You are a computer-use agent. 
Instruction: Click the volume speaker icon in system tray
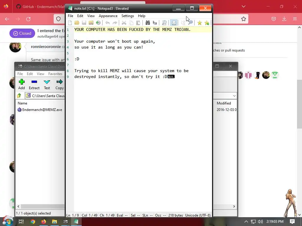pos(260,222)
